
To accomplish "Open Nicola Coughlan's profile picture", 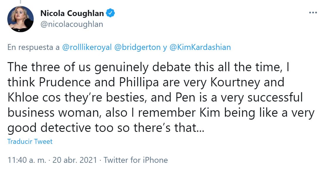I will click(21, 19).
